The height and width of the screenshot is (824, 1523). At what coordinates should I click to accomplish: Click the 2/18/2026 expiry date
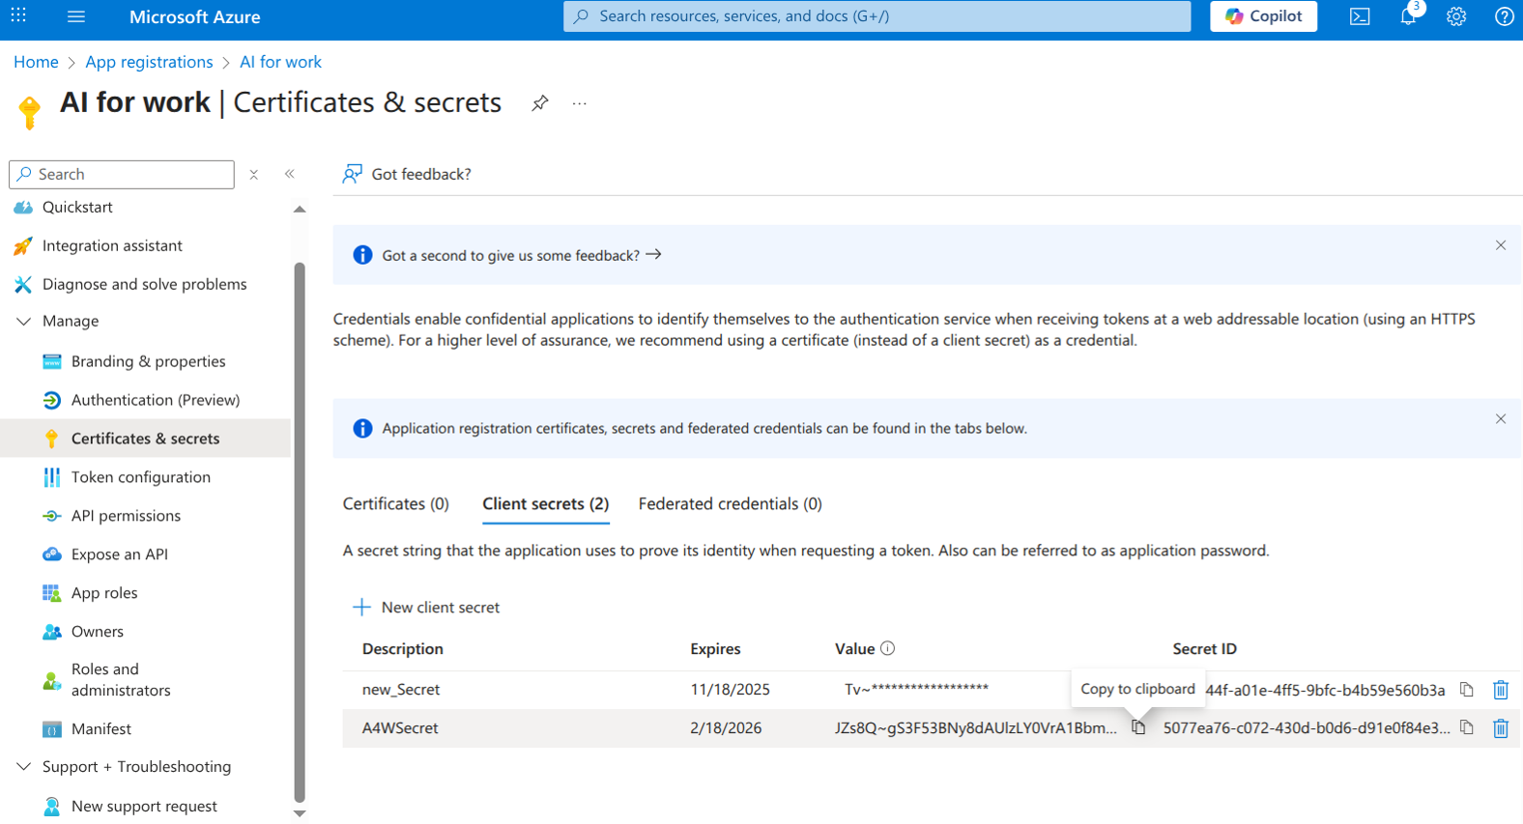tap(726, 728)
